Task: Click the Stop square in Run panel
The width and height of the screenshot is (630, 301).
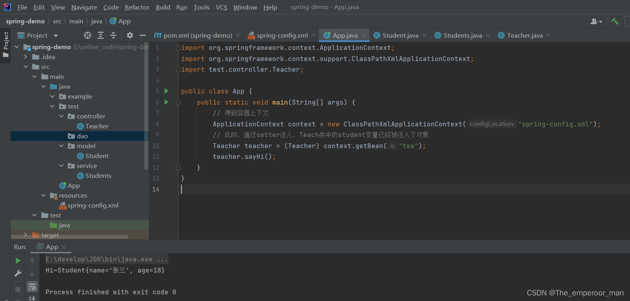Action: (18, 289)
